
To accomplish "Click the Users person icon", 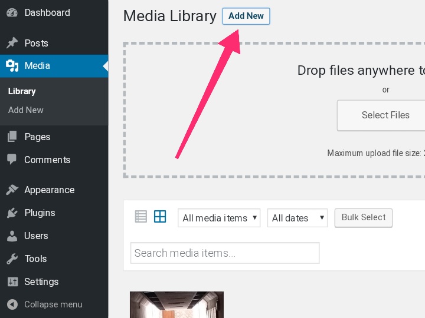I will (x=12, y=236).
